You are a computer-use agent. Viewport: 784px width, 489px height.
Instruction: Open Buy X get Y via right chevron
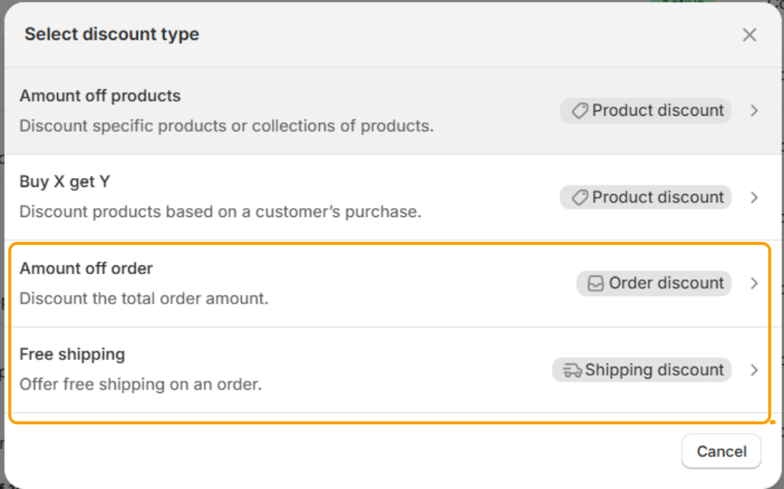point(754,198)
